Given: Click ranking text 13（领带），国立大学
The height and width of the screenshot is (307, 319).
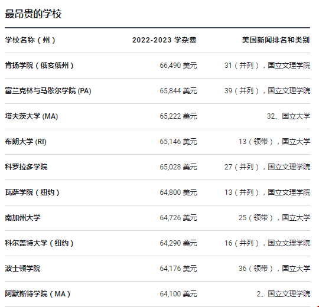Looking at the screenshot, I should coord(275,142).
